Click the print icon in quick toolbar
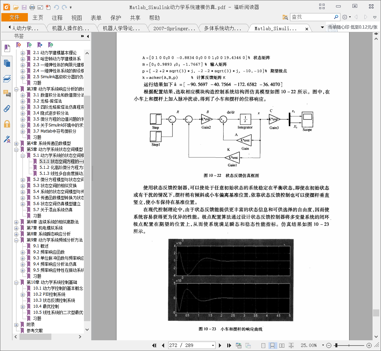The image size is (381, 351). (x=32, y=7)
